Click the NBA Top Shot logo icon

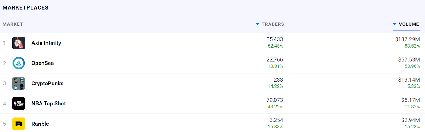click(x=19, y=104)
